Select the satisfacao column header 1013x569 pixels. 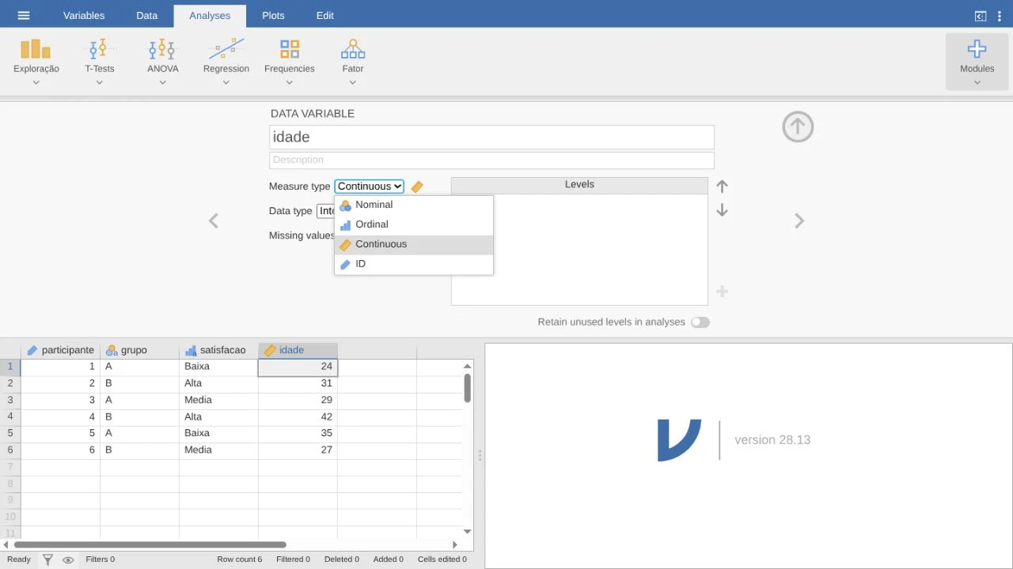[219, 350]
